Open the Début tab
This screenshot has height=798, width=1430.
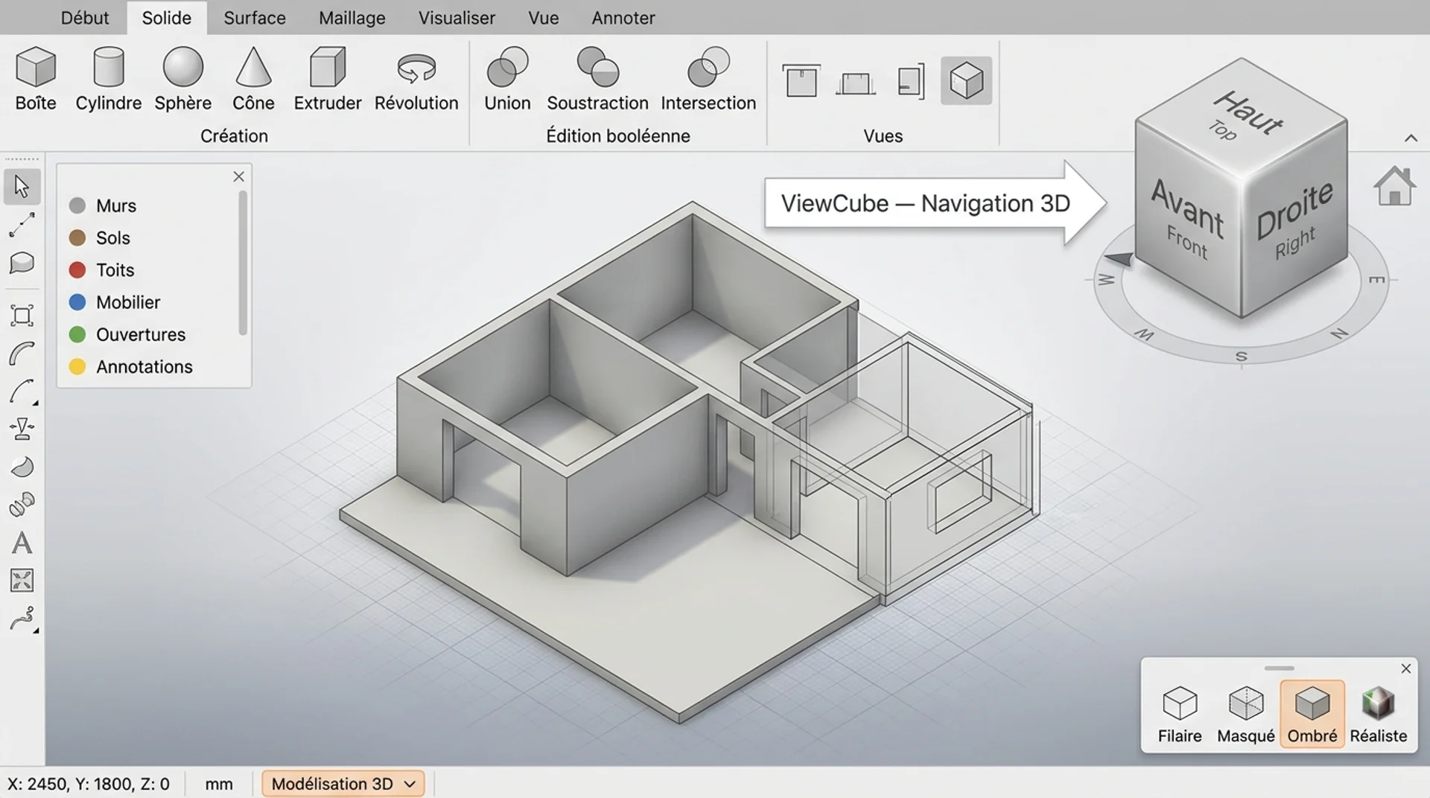click(85, 18)
